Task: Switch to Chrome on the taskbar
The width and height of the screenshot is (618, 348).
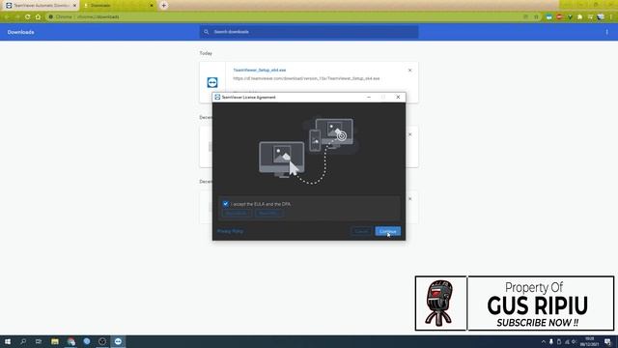Action: pos(70,341)
